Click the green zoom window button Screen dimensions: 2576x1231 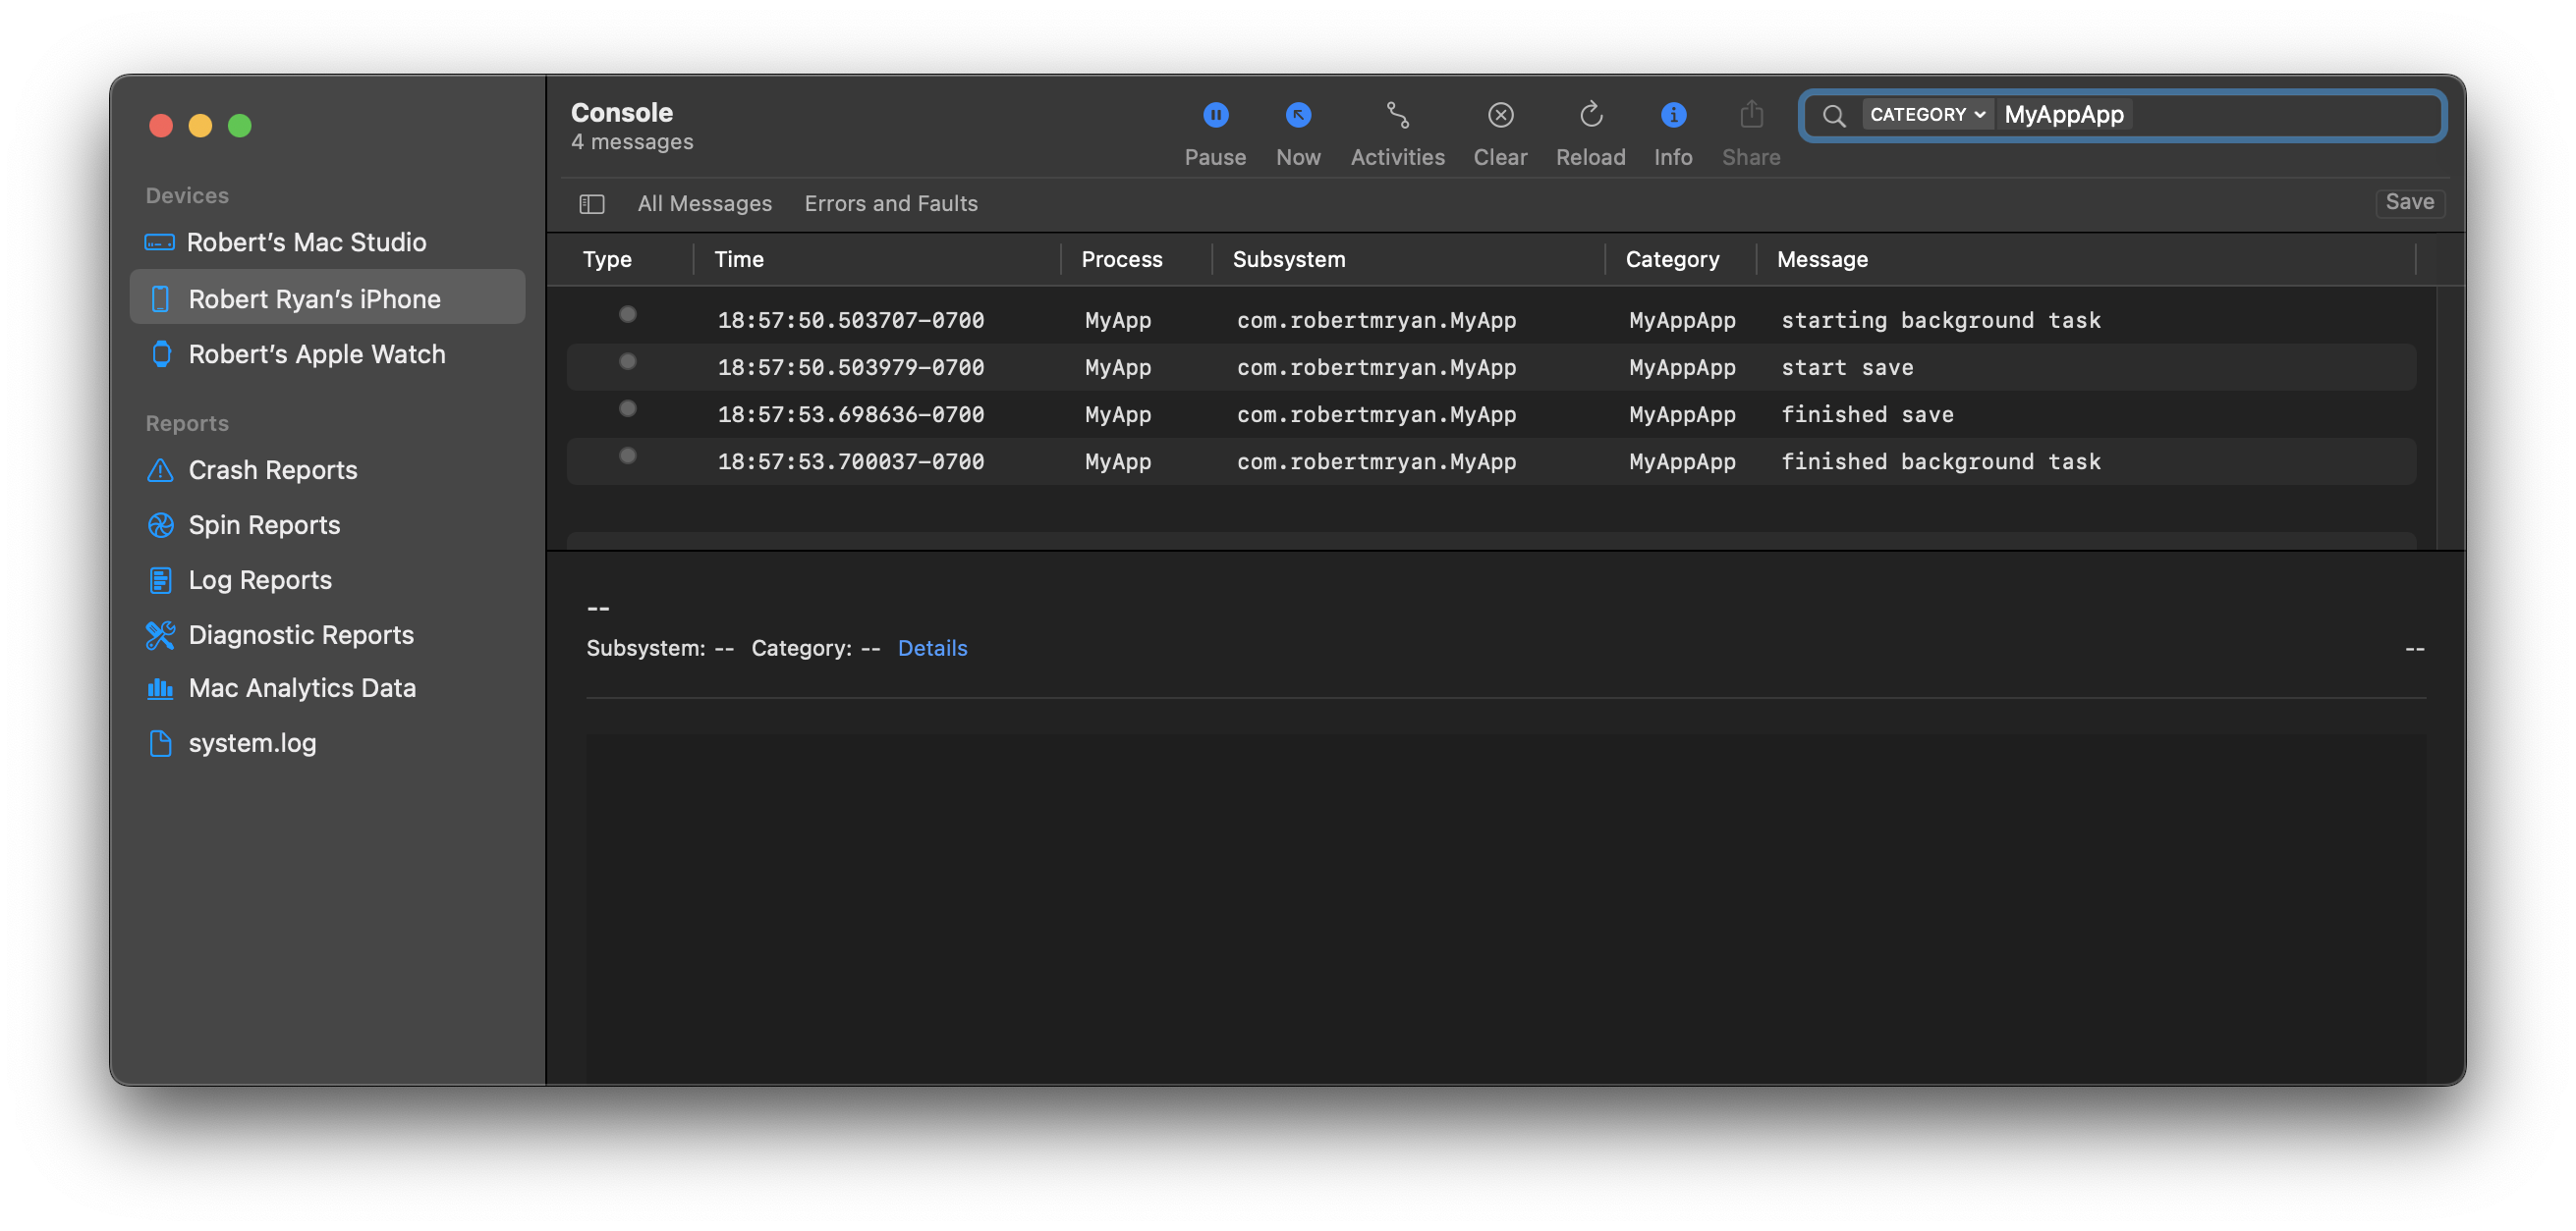(240, 126)
